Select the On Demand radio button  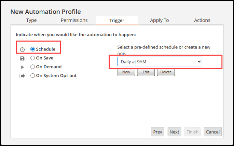click(x=32, y=67)
